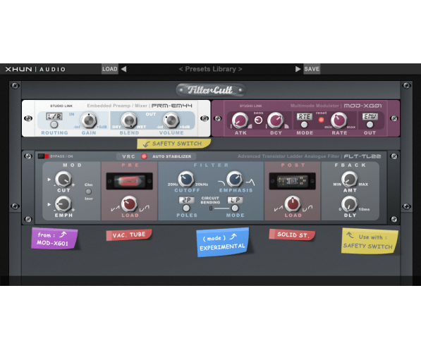Click the red SOLID ST. label

(x=292, y=235)
